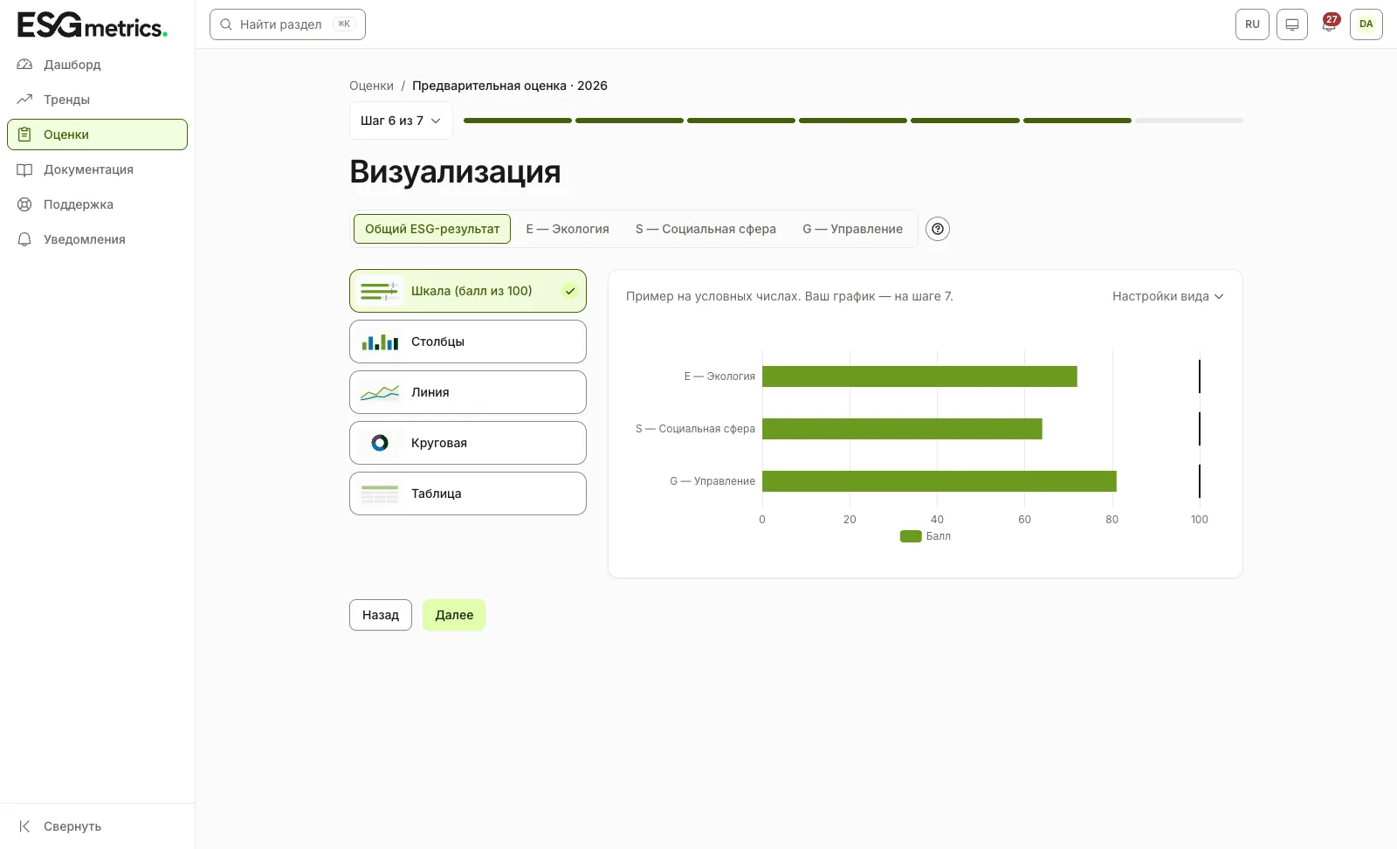
Task: Open the RU language selector
Action: click(1252, 24)
